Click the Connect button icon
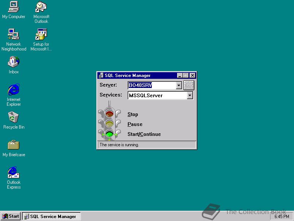The height and width of the screenshot is (221, 294). (x=189, y=85)
